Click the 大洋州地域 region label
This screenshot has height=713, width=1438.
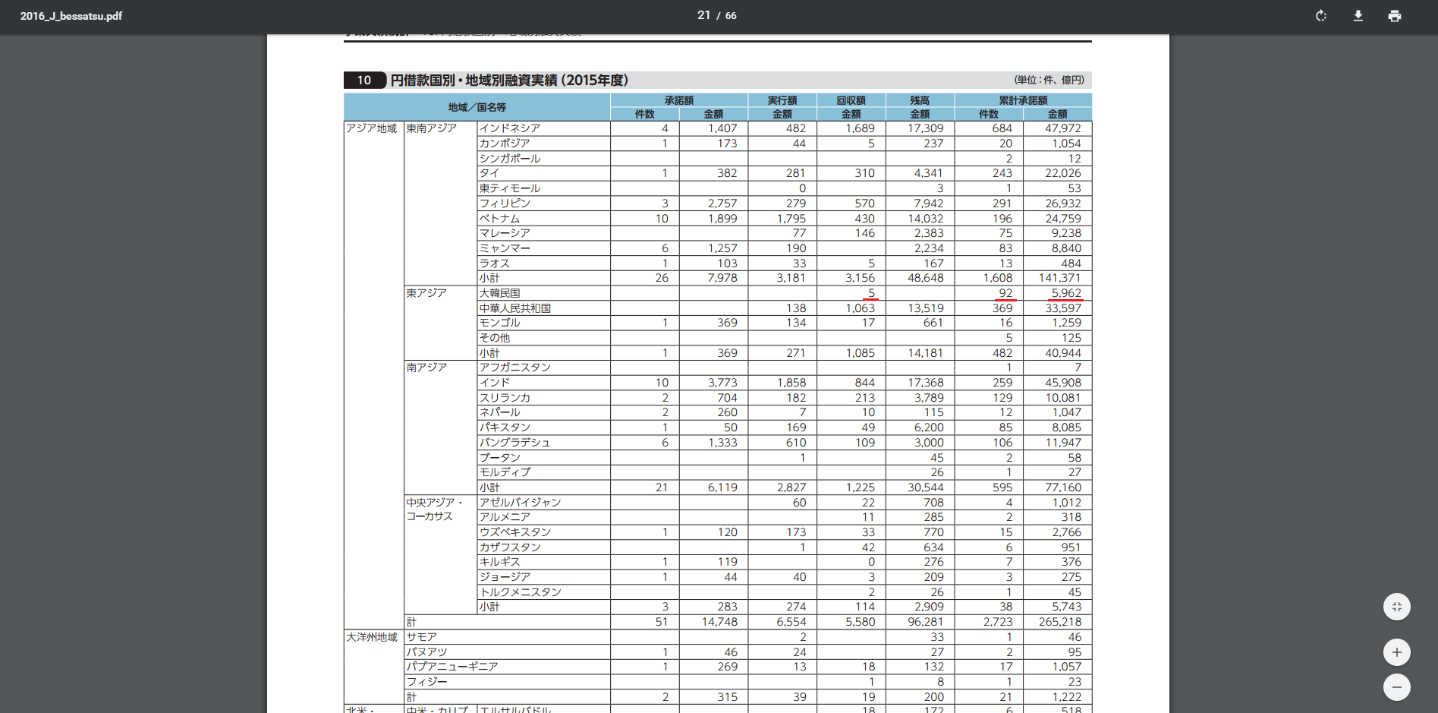[372, 637]
